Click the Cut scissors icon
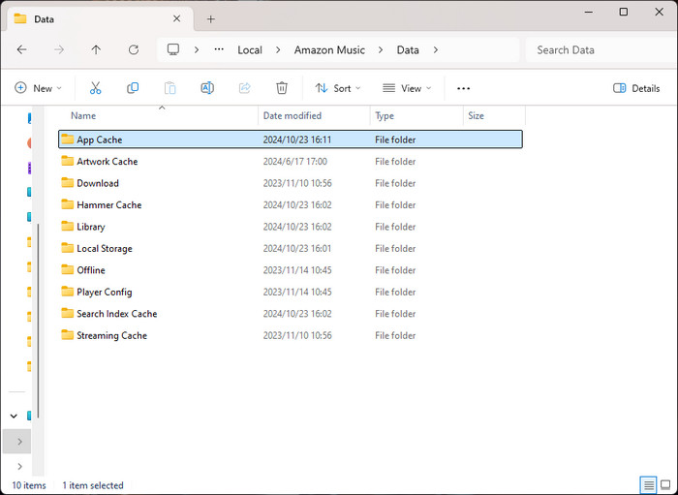Viewport: 678px width, 495px height. tap(95, 88)
